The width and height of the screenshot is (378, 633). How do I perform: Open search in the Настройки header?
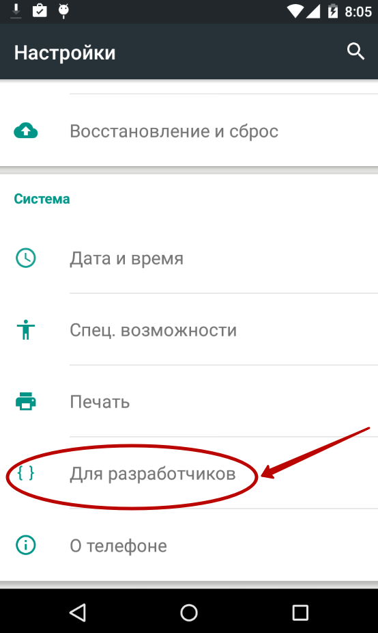[356, 52]
